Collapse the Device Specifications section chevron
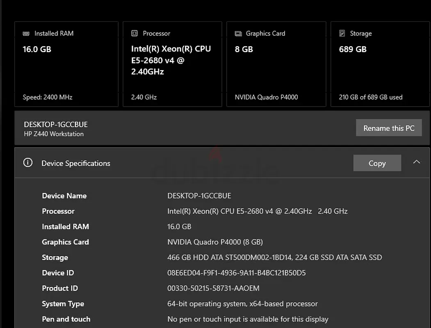This screenshot has width=431, height=328. pyautogui.click(x=417, y=162)
